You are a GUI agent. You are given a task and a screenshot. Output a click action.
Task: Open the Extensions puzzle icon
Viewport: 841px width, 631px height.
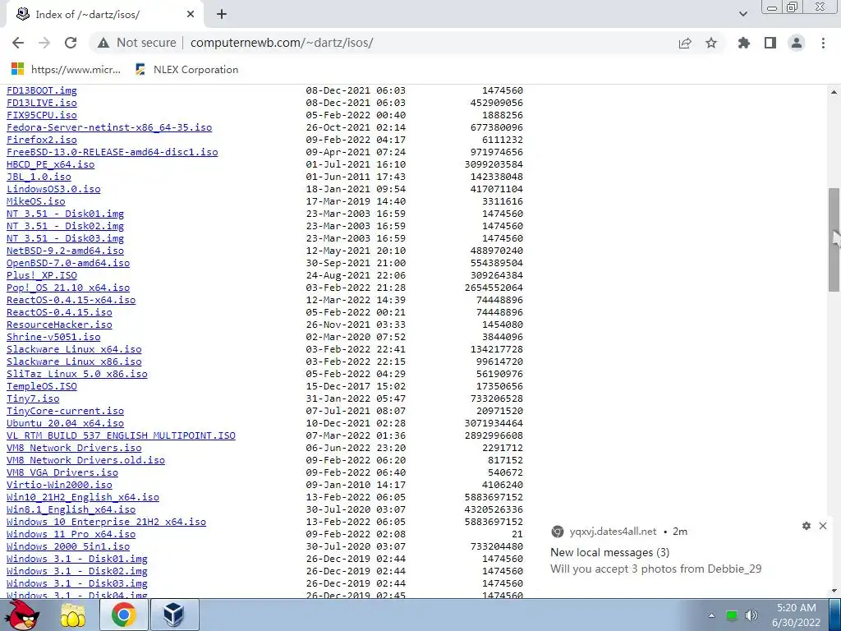coord(744,43)
